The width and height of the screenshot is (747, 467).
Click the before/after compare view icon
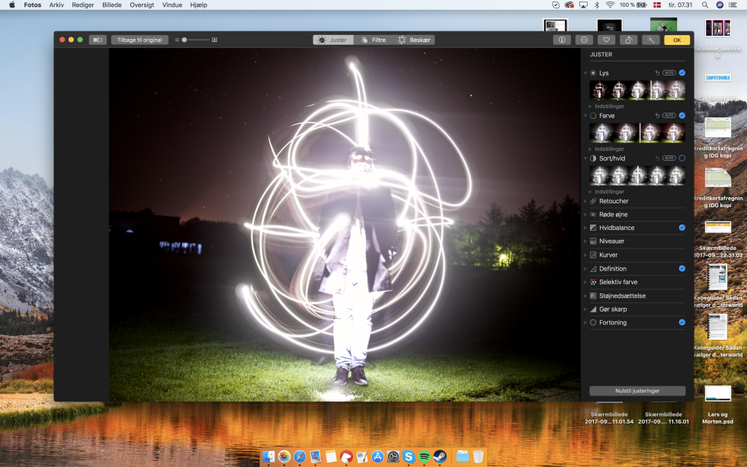98,40
